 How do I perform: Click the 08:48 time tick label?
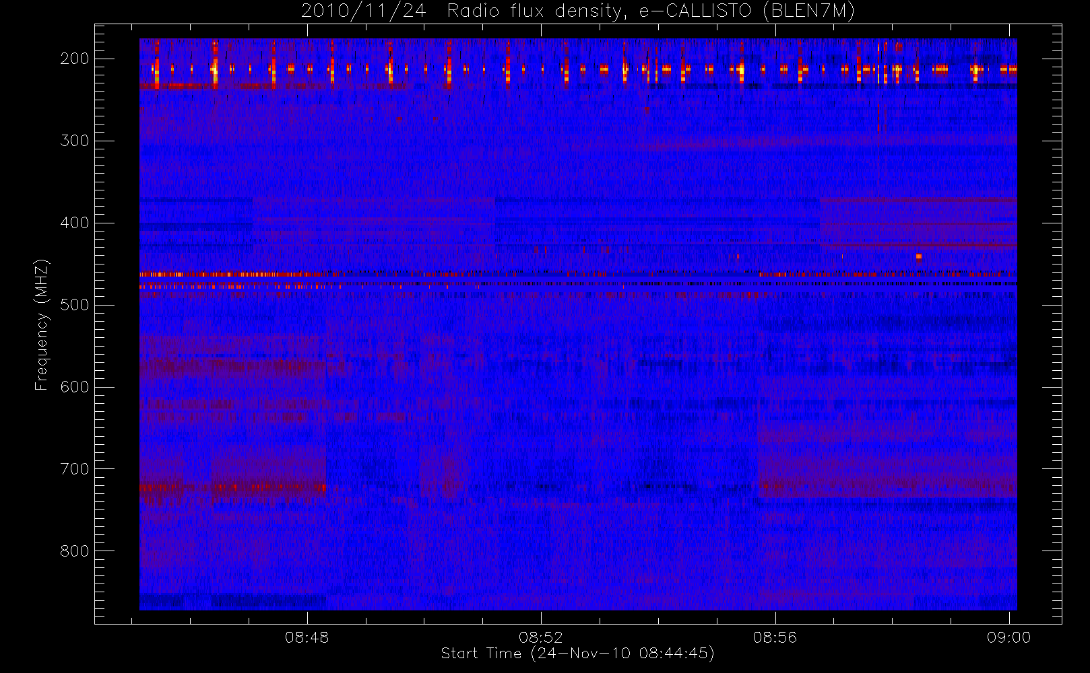[307, 637]
